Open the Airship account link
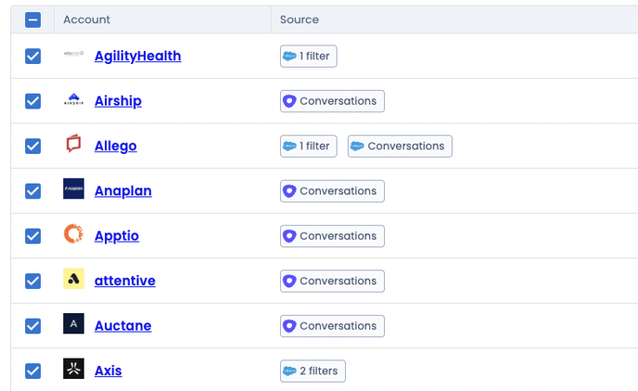This screenshot has width=638, height=391. (x=118, y=101)
